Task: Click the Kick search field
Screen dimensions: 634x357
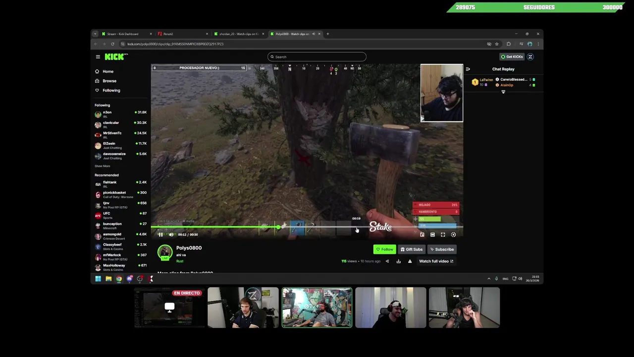Action: coord(317,57)
